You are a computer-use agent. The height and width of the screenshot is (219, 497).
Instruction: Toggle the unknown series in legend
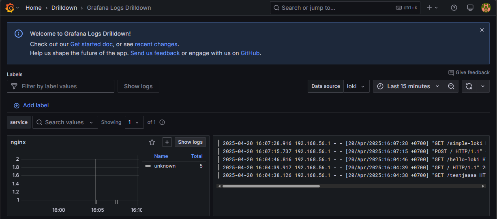[165, 166]
